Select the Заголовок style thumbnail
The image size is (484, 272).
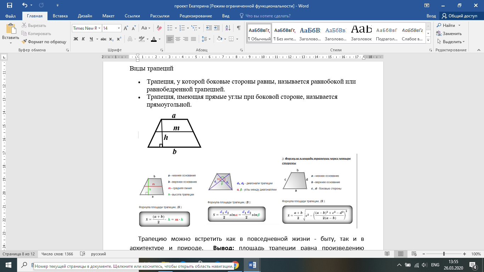361,33
